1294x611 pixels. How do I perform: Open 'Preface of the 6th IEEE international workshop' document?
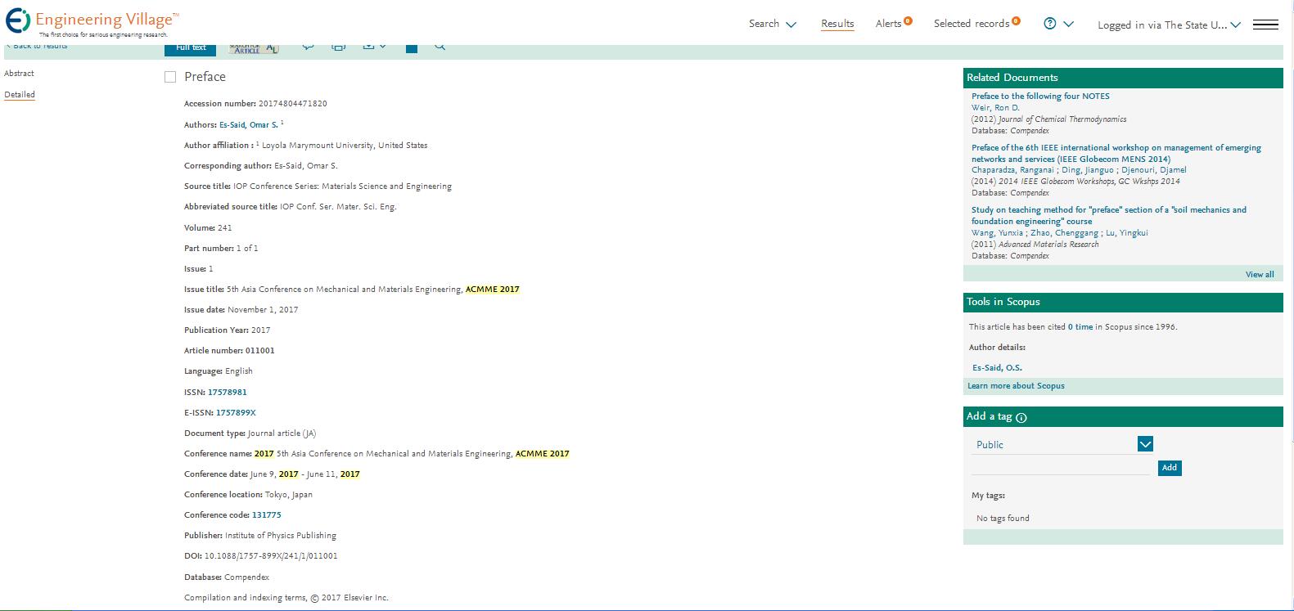[x=1116, y=154]
